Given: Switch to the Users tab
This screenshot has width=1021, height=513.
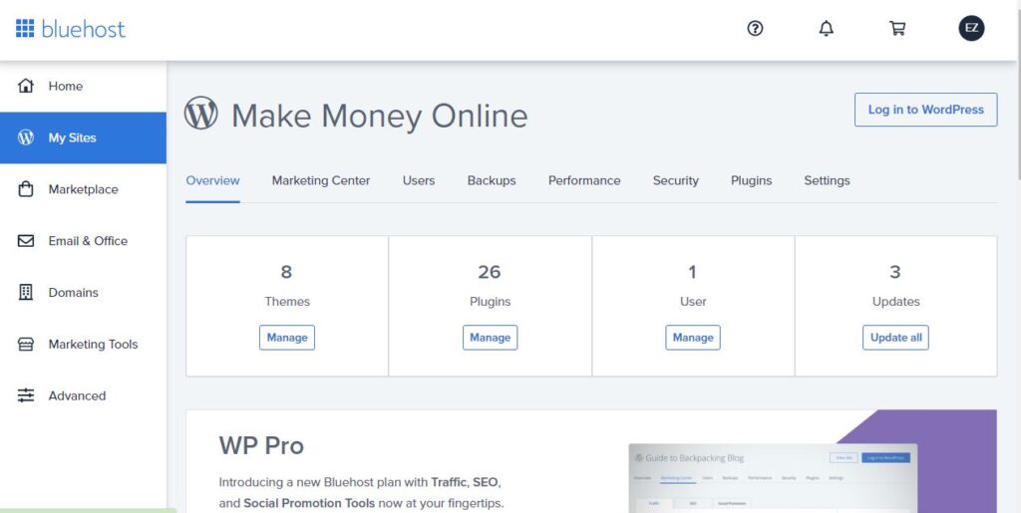Looking at the screenshot, I should click(x=418, y=180).
